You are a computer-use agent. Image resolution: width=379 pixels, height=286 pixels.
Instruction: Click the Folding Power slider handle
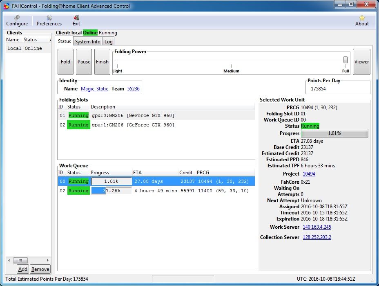346,60
